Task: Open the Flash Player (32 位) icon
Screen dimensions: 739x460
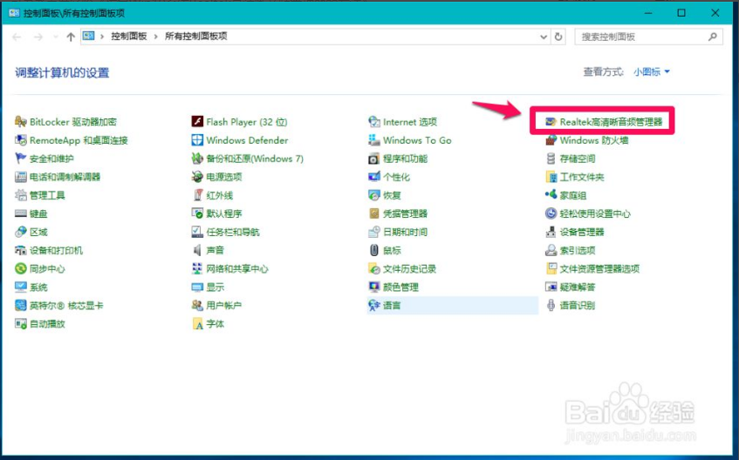Action: (197, 122)
